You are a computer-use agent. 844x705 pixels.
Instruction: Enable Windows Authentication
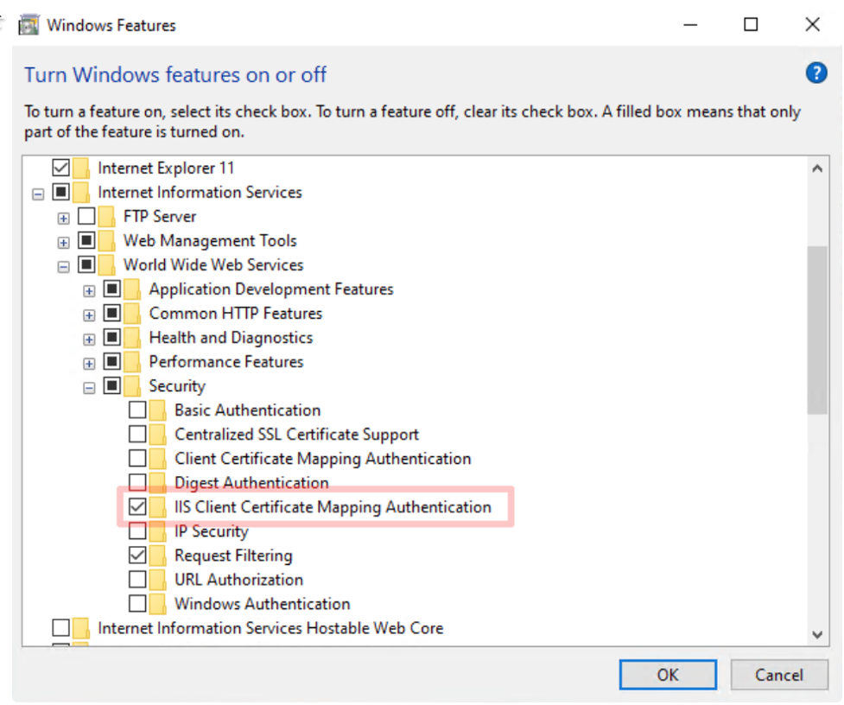(x=138, y=603)
